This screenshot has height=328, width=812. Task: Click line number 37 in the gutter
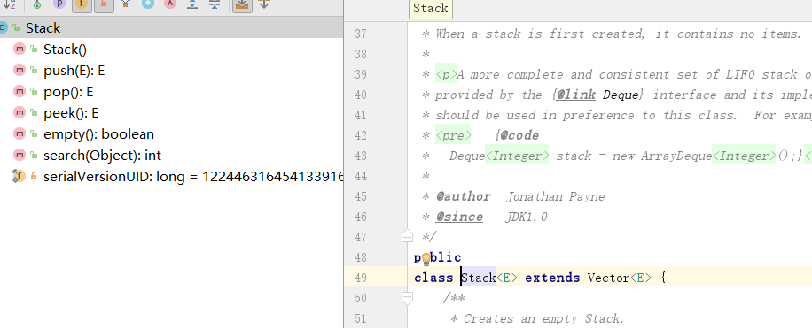tap(361, 34)
